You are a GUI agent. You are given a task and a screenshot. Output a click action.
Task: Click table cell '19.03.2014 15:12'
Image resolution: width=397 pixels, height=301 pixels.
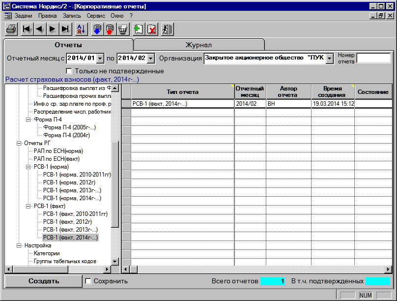point(333,104)
